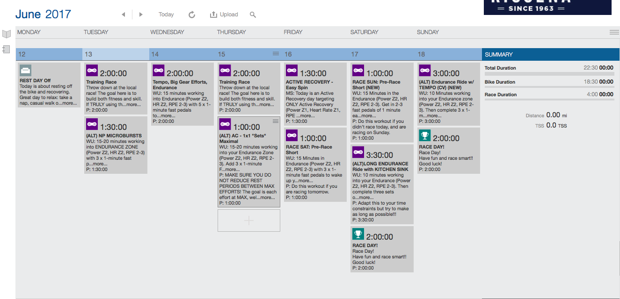
Task: Click the Total Duration progress bar
Action: (549, 74)
